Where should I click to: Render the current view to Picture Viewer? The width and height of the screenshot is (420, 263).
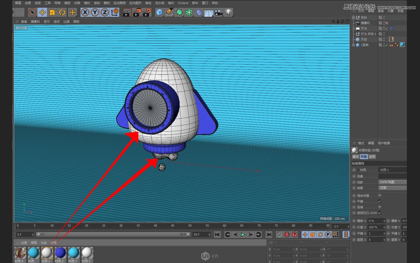click(136, 12)
